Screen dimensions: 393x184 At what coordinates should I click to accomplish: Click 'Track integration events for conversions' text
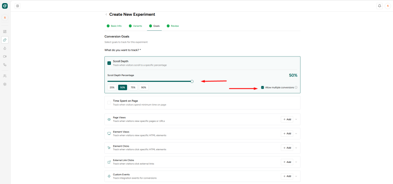135,178
